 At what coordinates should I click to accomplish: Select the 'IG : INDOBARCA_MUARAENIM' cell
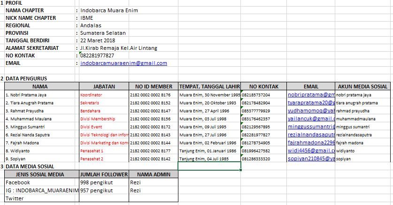pos(42,190)
